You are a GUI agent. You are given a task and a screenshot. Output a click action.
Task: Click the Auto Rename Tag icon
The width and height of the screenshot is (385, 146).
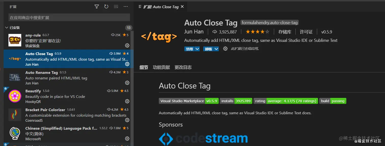tap(15, 77)
